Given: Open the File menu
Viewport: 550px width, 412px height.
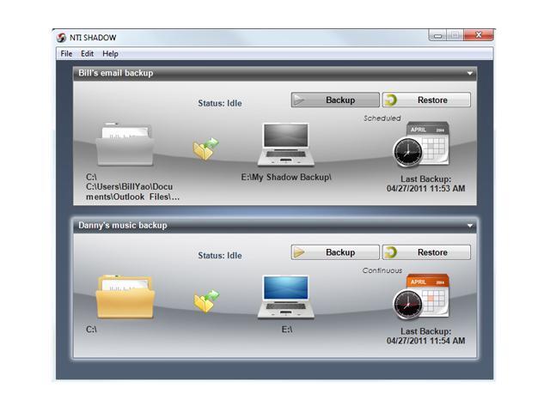Looking at the screenshot, I should (x=66, y=54).
